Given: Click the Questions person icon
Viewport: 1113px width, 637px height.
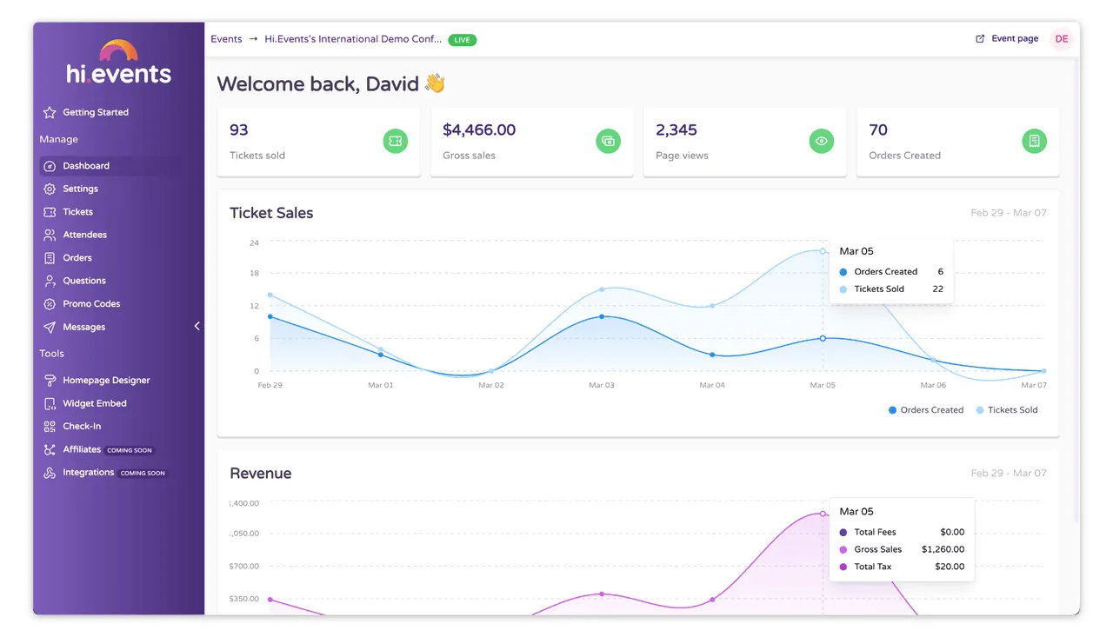Looking at the screenshot, I should [x=50, y=281].
